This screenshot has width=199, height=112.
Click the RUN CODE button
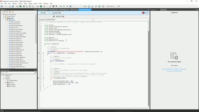tap(57, 13)
